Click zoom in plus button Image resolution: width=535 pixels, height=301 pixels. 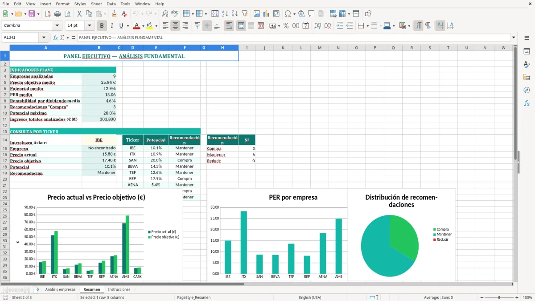[x=517, y=297]
